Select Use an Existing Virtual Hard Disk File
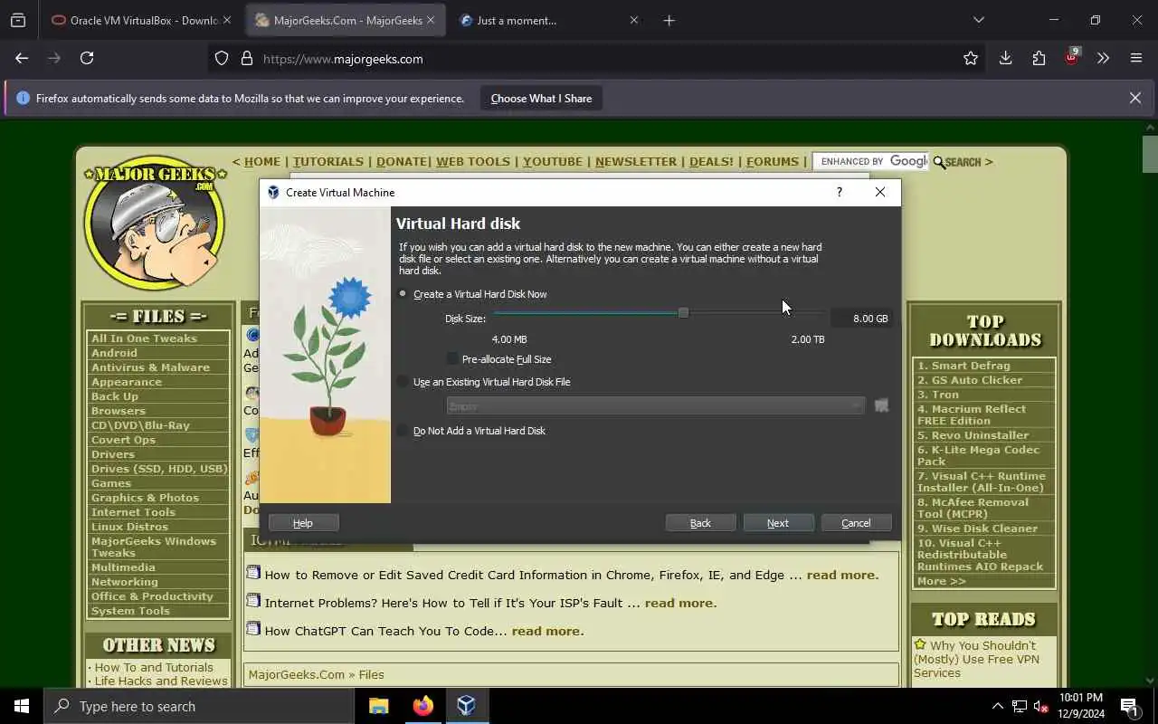 485,382
